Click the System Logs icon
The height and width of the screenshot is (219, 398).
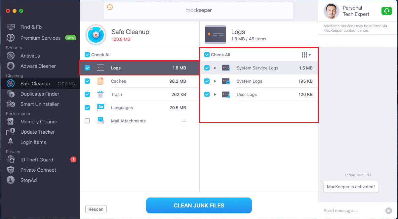[226, 81]
